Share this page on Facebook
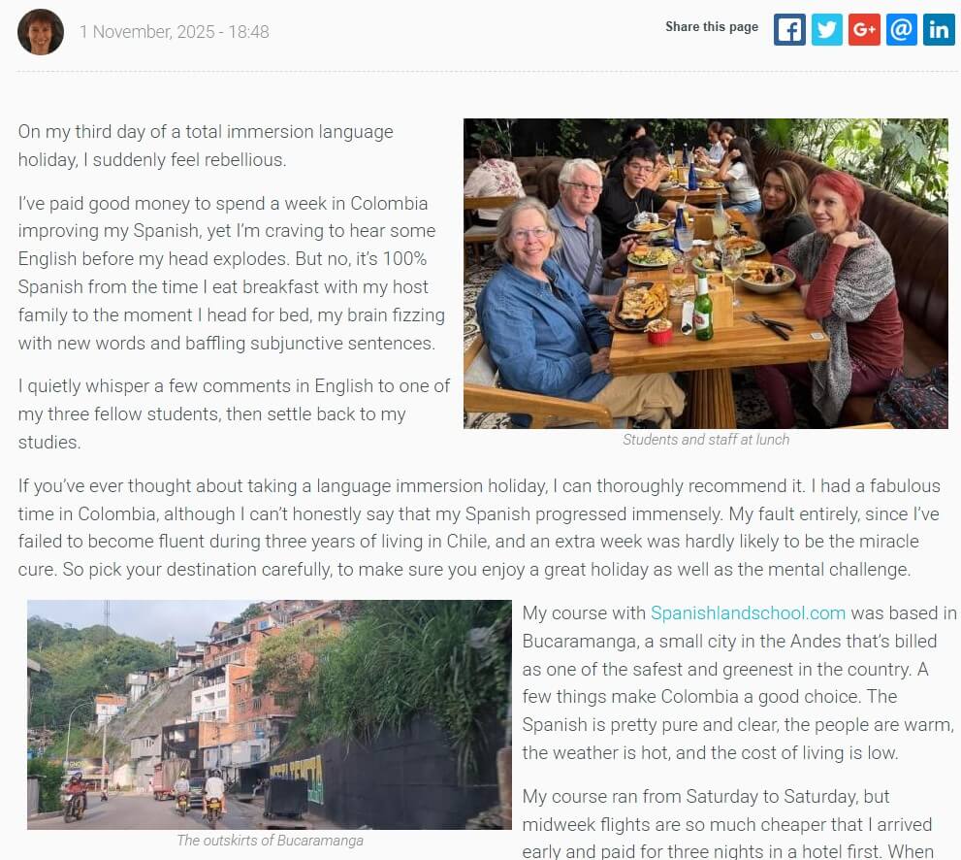 click(x=789, y=29)
